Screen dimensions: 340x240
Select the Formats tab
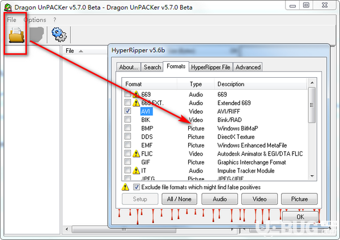click(x=176, y=66)
